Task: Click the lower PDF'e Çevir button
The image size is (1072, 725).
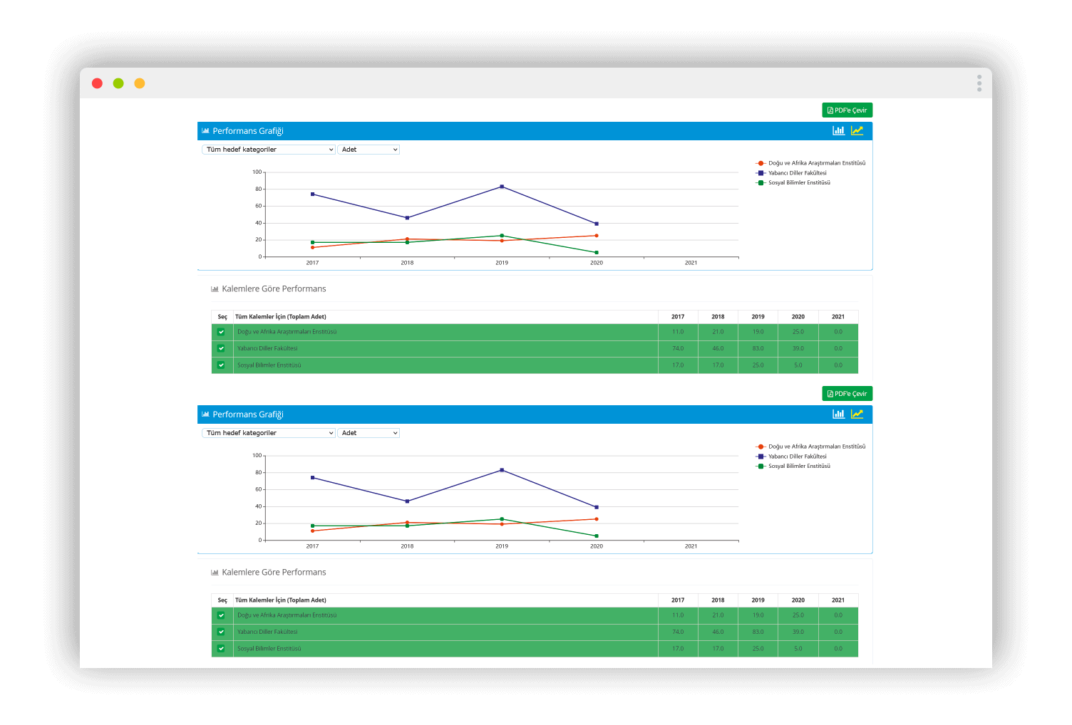Action: tap(847, 394)
